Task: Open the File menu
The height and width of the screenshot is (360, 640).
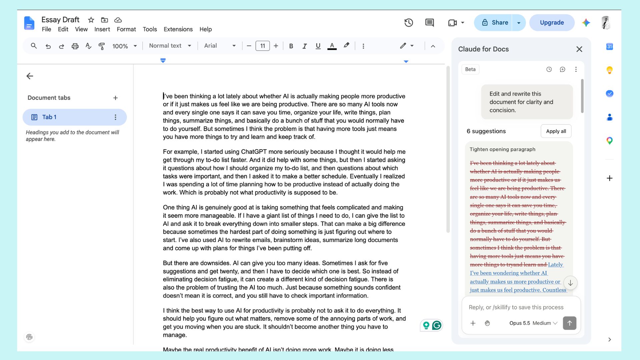Action: point(46,29)
